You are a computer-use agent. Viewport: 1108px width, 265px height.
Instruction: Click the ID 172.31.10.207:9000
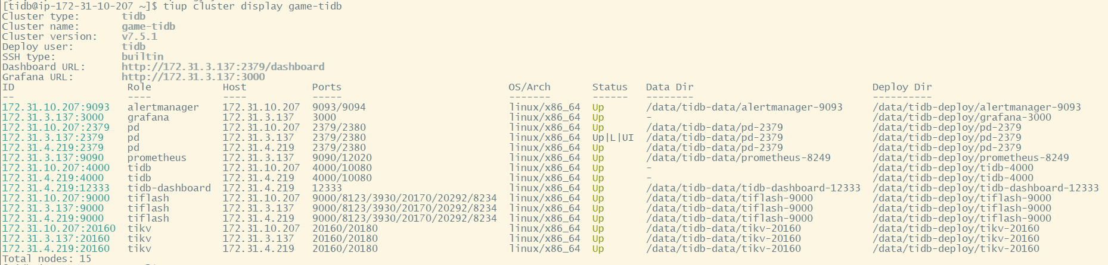click(56, 198)
